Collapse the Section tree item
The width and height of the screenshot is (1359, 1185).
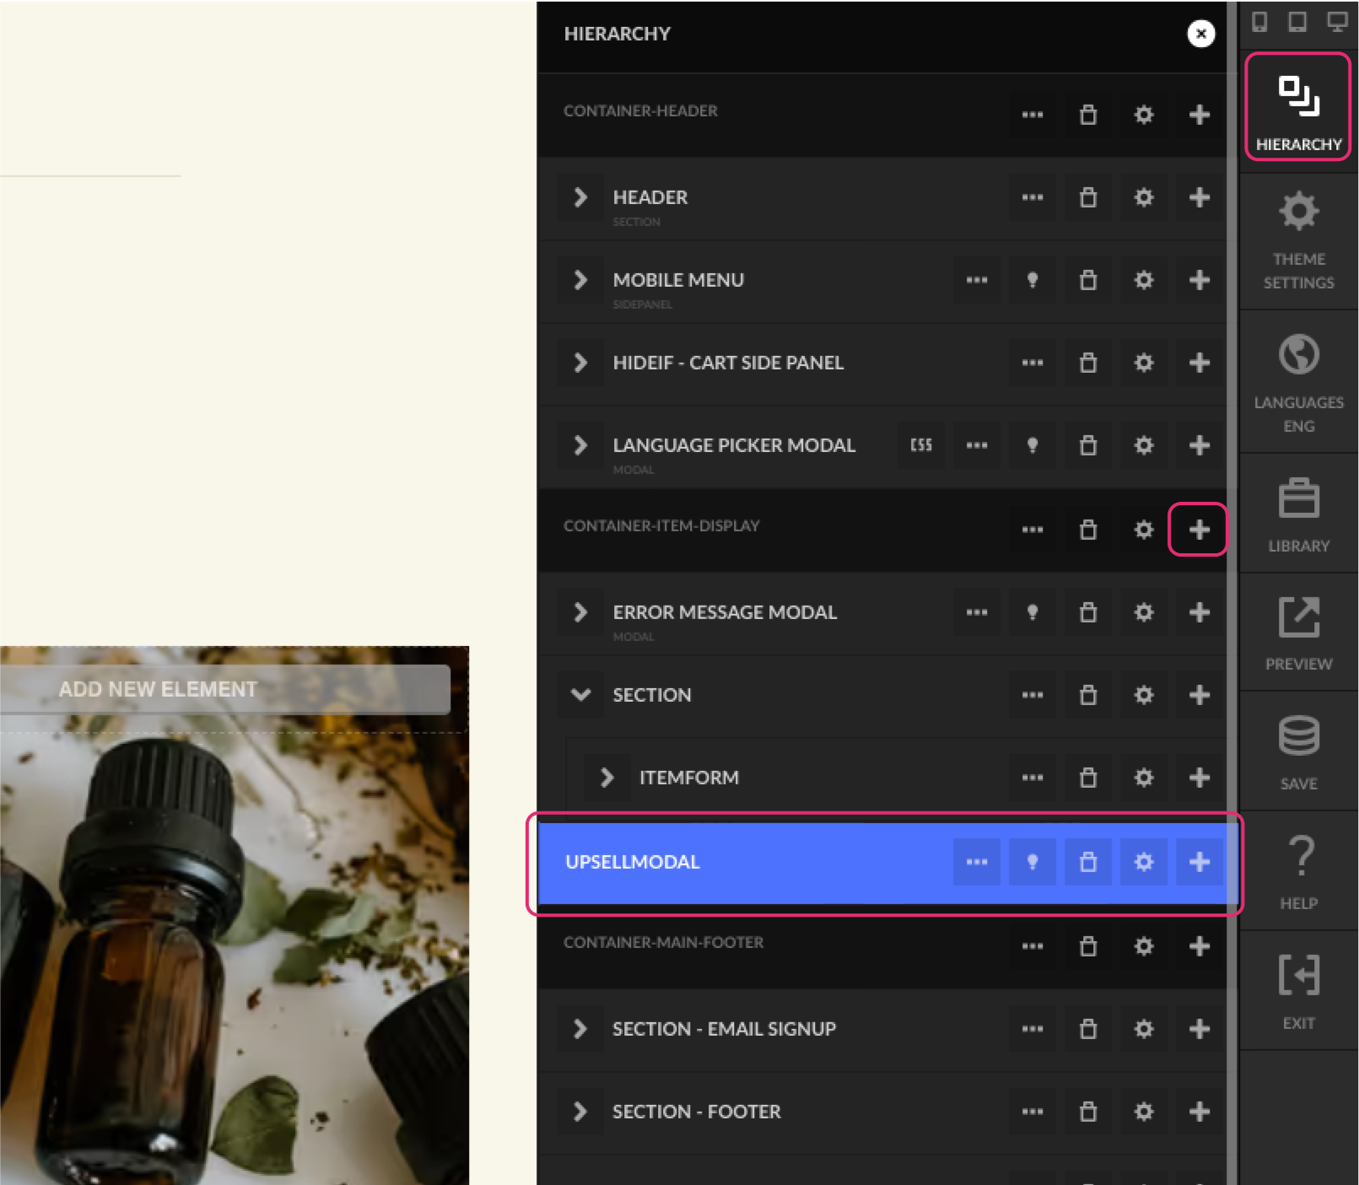pyautogui.click(x=580, y=695)
